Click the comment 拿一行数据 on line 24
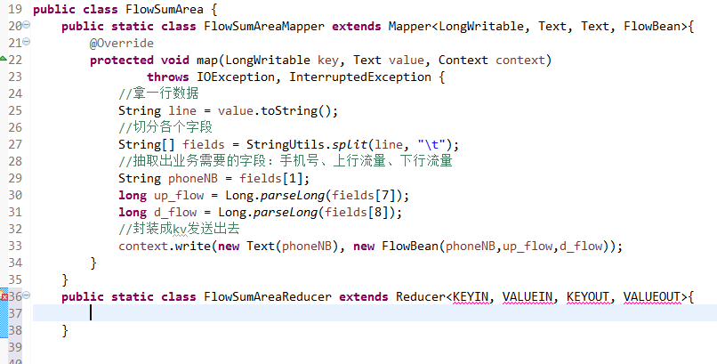717x364 pixels. (x=158, y=93)
